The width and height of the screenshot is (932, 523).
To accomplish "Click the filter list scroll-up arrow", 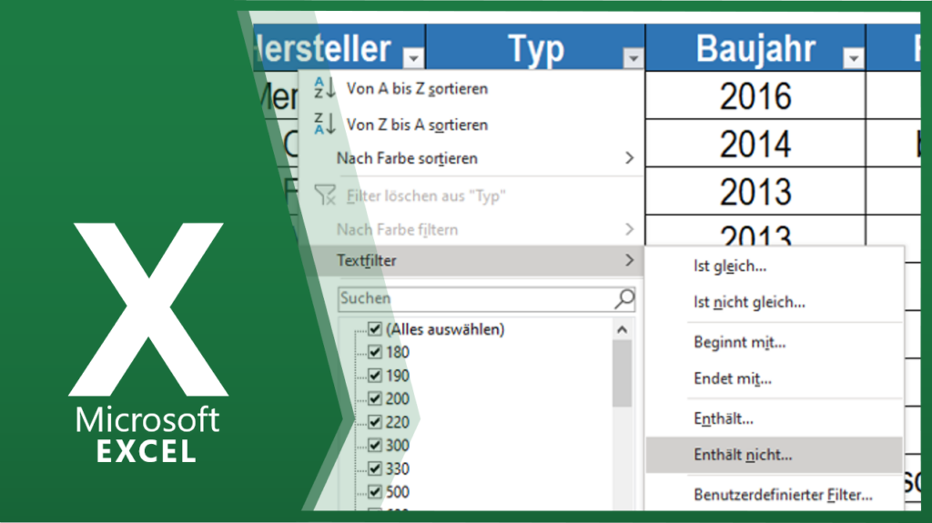I will [x=622, y=329].
